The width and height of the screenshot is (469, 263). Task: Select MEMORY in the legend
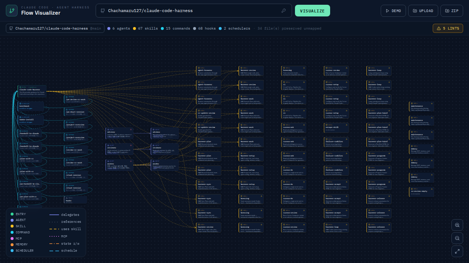point(19,245)
